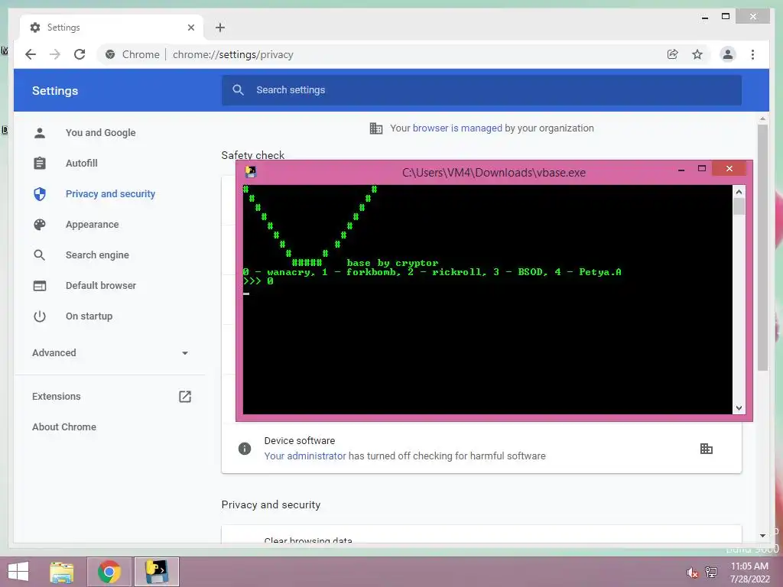
Task: Open a new tab with plus button
Action: 219,28
